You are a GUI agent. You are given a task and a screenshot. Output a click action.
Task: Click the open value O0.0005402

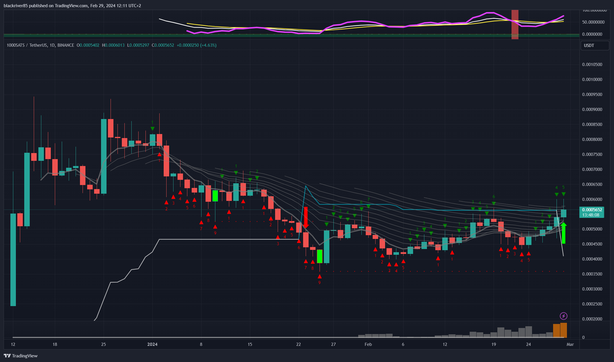point(88,45)
